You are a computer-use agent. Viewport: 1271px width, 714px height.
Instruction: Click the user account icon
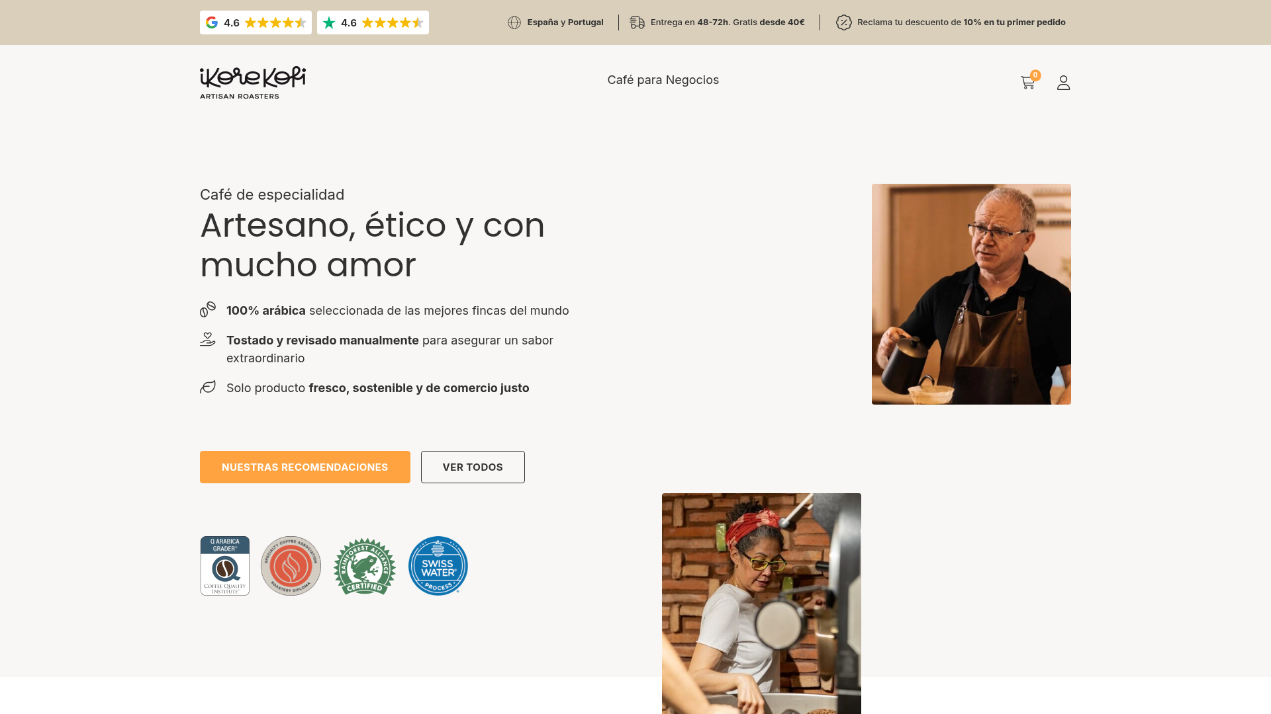tap(1063, 83)
